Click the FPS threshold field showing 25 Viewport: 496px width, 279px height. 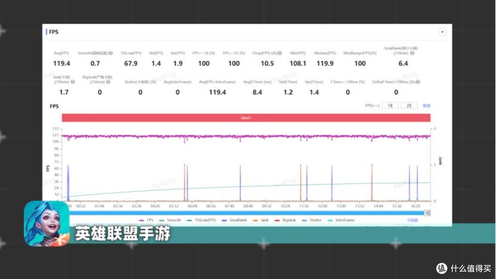[409, 106]
